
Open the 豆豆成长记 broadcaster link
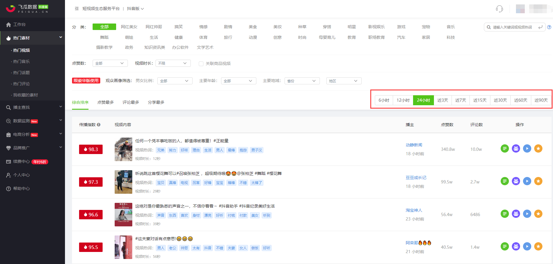pyautogui.click(x=416, y=178)
